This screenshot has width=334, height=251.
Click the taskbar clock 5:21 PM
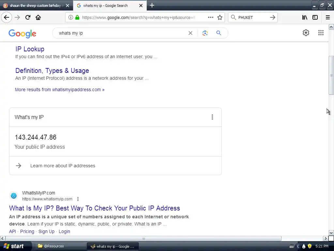point(322,246)
